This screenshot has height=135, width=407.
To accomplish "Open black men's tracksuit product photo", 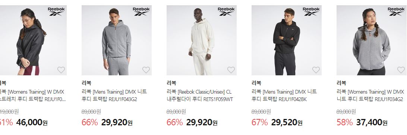I will pyautogui.click(x=287, y=40).
